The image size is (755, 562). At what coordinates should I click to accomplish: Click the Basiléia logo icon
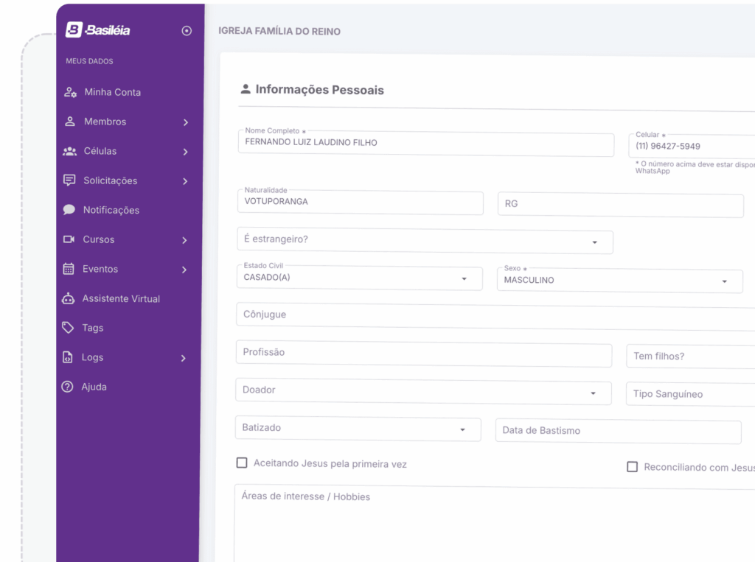pos(74,29)
